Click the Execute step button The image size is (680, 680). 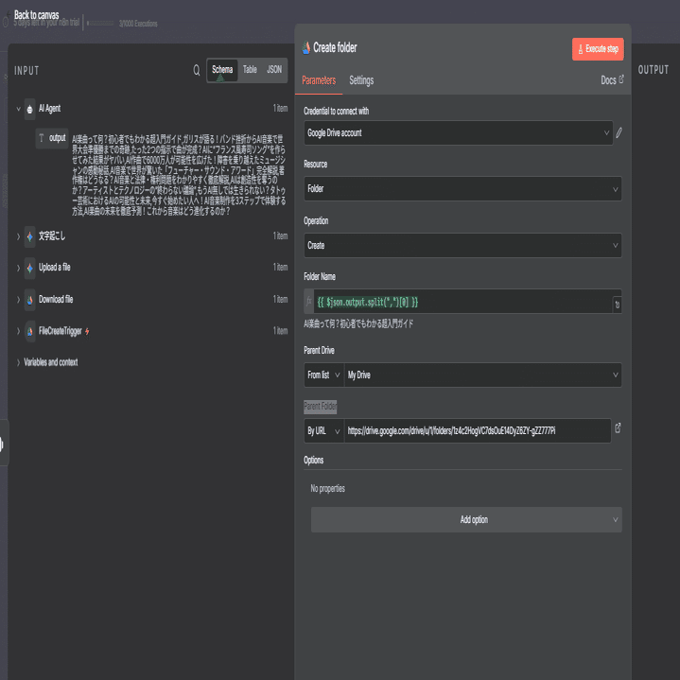pos(598,49)
